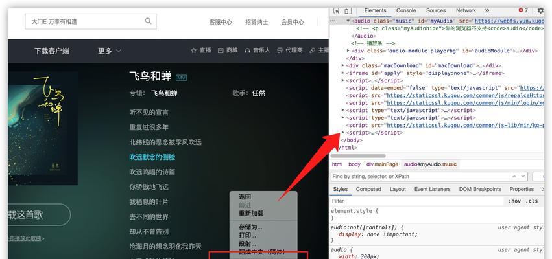Open the Layout tab
Image resolution: width=552 pixels, height=259 pixels.
point(398,189)
